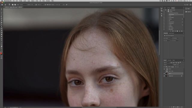Select the Clone Stamp tool in the toolbar
Image resolution: width=192 pixels, height=108 pixels.
1,27
